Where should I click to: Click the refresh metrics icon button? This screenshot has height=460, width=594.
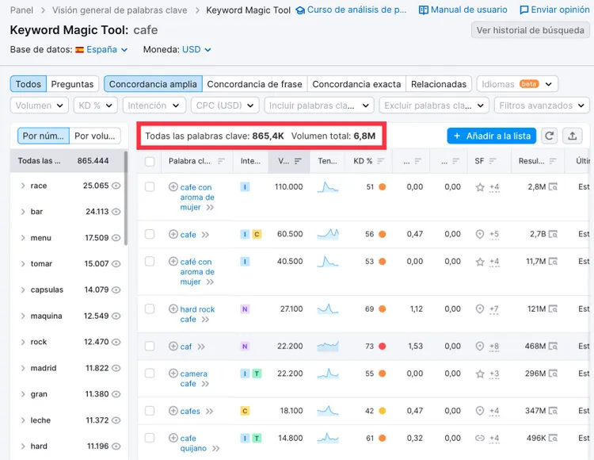(x=549, y=136)
